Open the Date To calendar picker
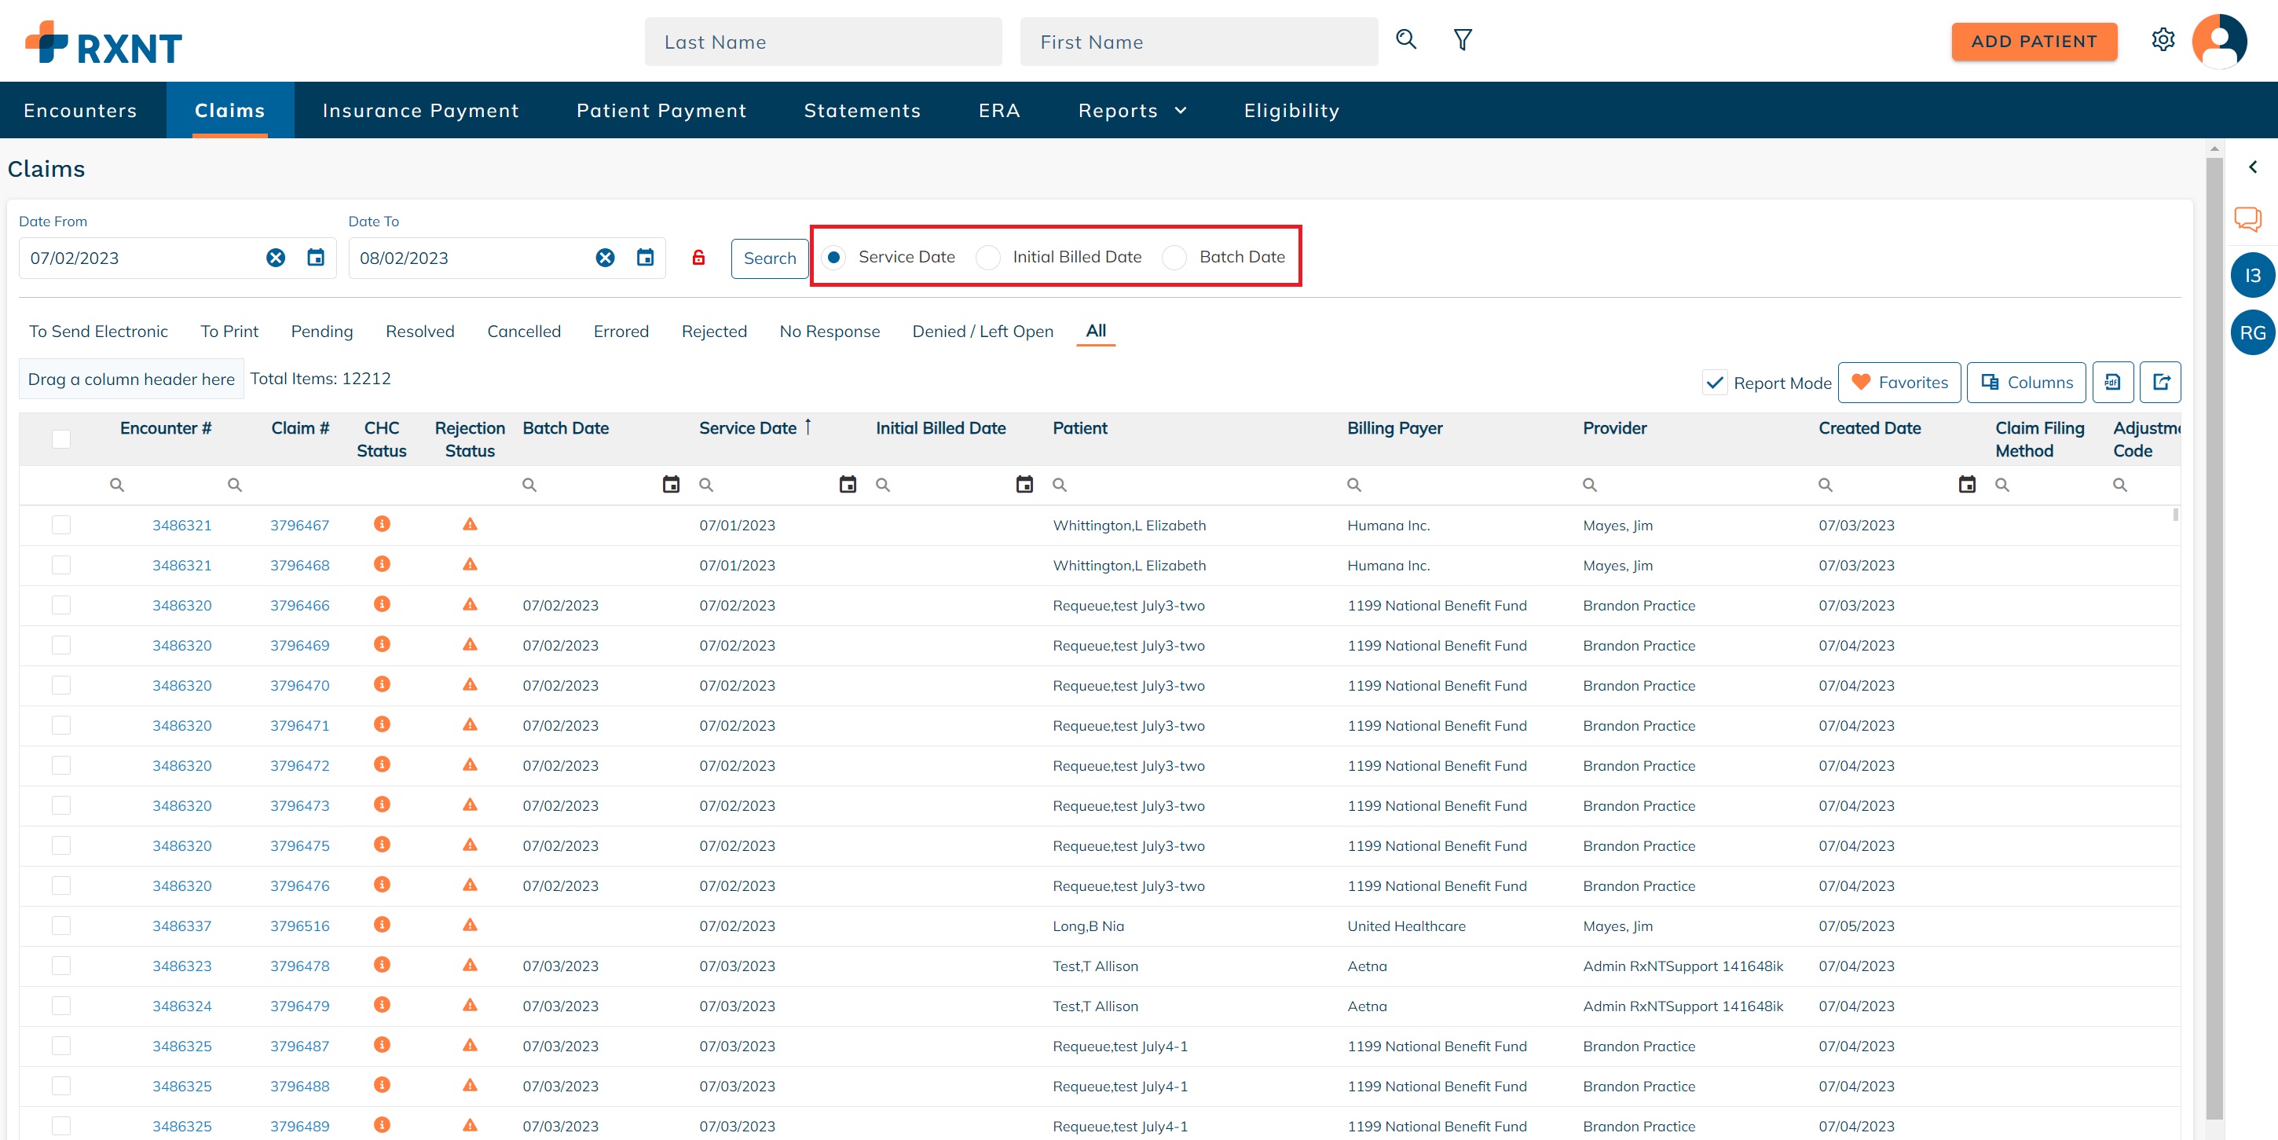This screenshot has width=2278, height=1140. click(x=646, y=258)
